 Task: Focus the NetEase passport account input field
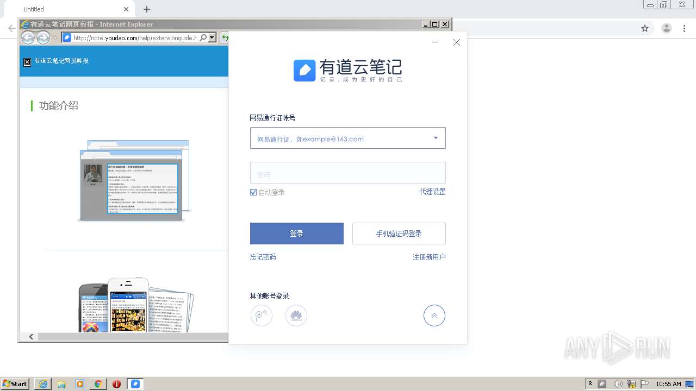click(348, 138)
